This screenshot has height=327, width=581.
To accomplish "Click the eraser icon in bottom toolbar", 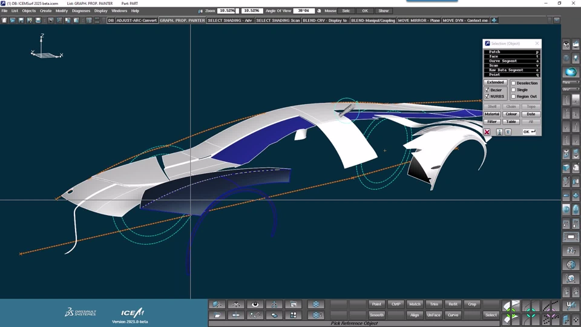I will coord(274,315).
